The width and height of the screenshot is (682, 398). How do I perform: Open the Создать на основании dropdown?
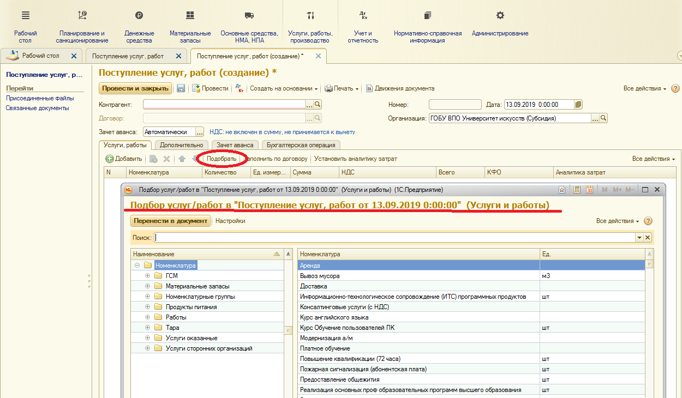284,88
